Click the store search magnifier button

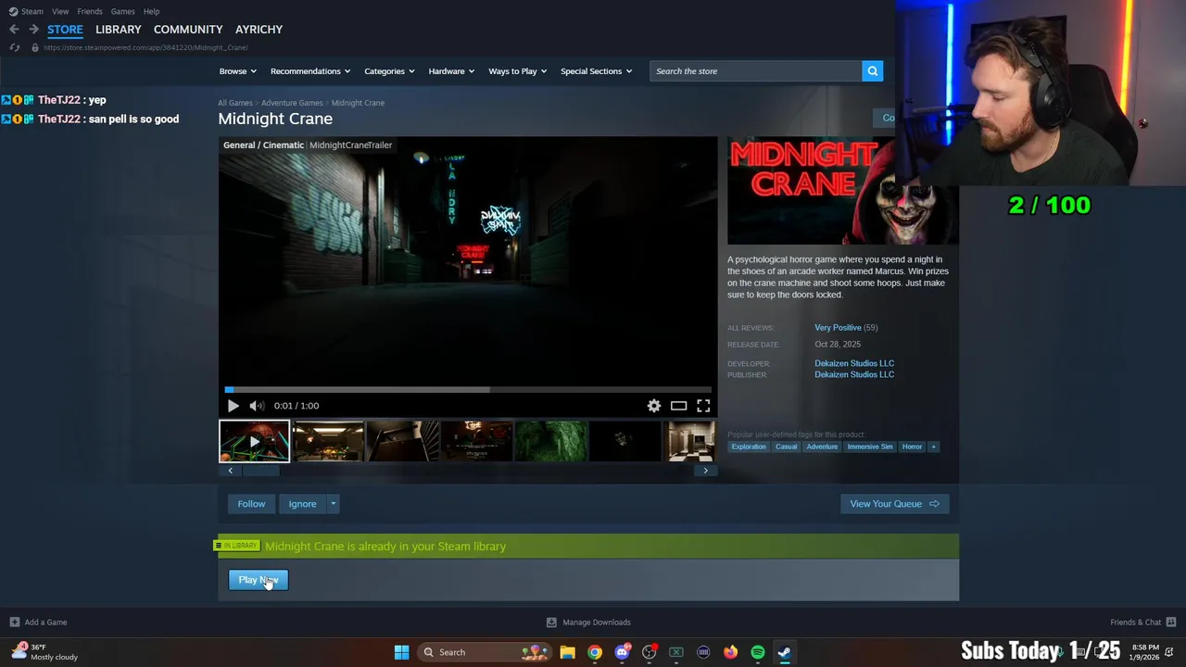(872, 71)
